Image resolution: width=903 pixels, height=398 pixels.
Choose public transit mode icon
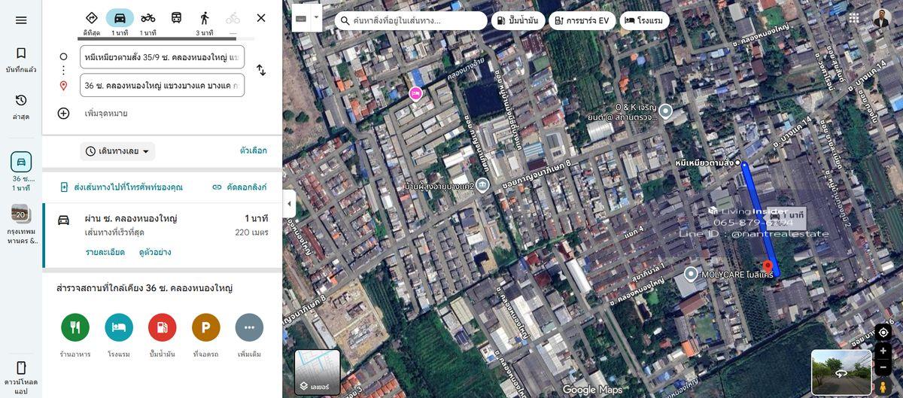tap(176, 19)
